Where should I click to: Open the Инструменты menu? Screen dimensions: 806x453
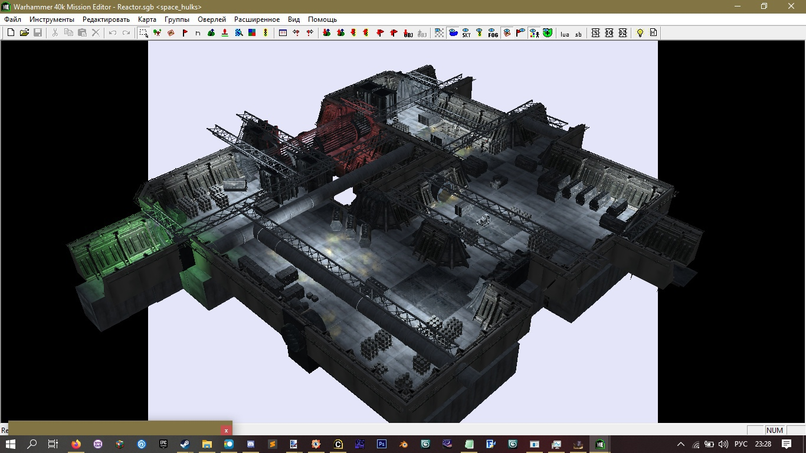click(x=52, y=19)
